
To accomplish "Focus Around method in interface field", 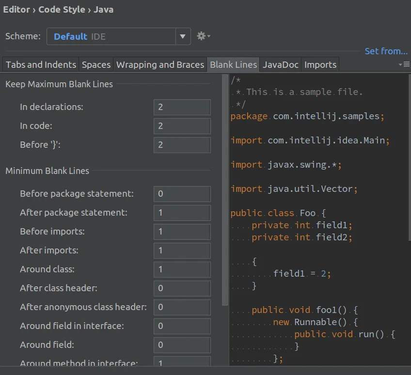I will click(182, 361).
